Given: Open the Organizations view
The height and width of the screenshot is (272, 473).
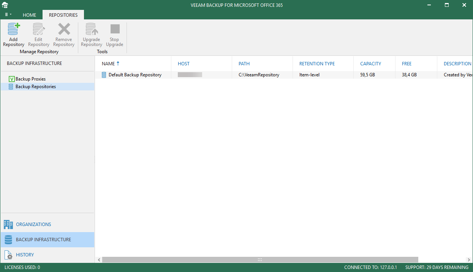Looking at the screenshot, I should pyautogui.click(x=47, y=225).
